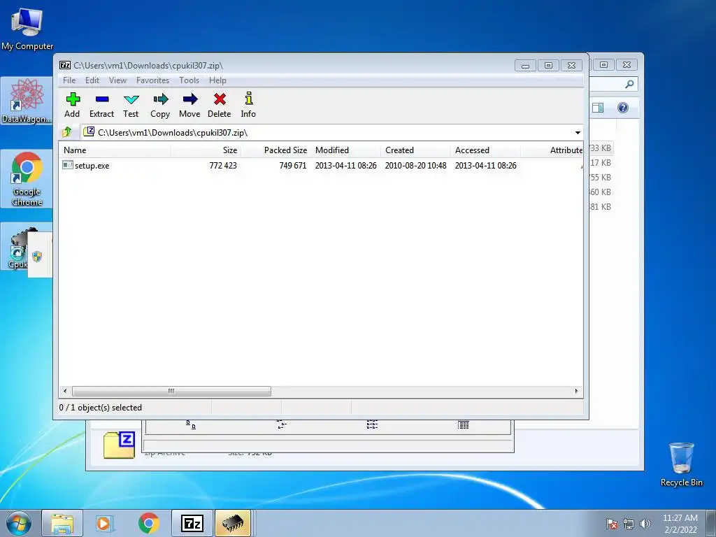Click the horizontal scrollbar left arrow
The image size is (716, 537).
(65, 391)
